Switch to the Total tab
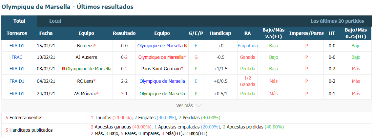374x137 pixels. [x=19, y=21]
